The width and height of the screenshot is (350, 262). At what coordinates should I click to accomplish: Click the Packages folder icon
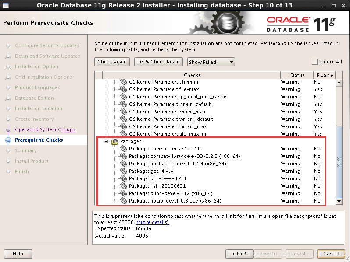[x=115, y=141]
